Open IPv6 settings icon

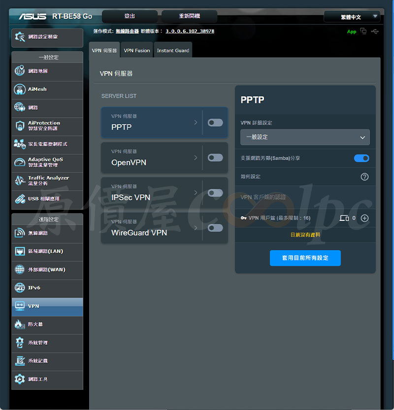coord(20,288)
